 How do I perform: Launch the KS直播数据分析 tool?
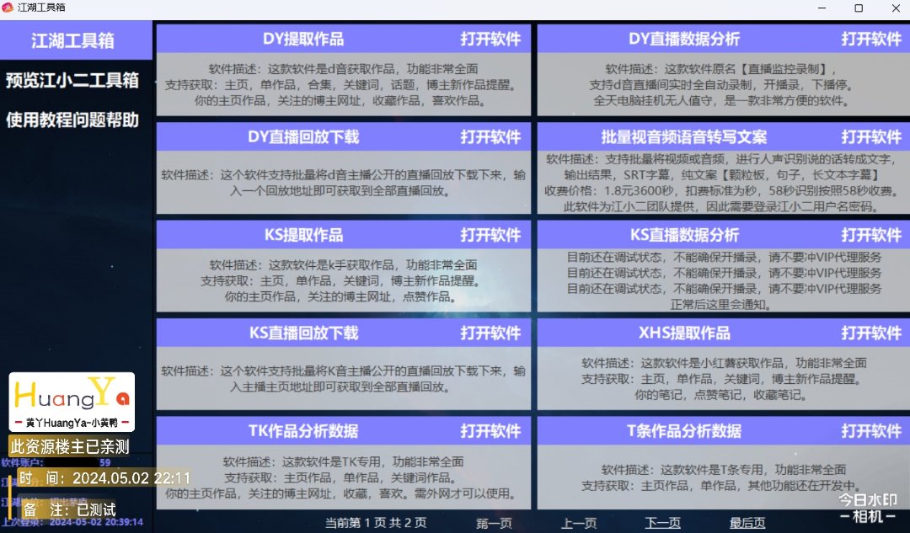click(x=871, y=234)
